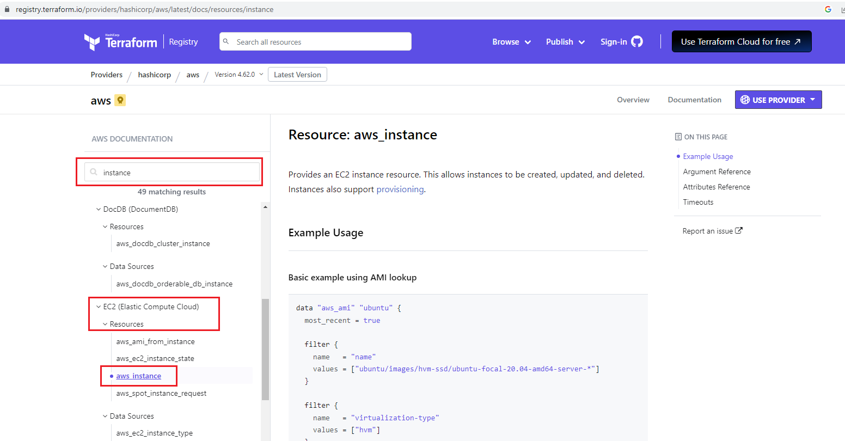The image size is (845, 441).
Task: Click the Example Usage heading in content
Action: coord(326,232)
